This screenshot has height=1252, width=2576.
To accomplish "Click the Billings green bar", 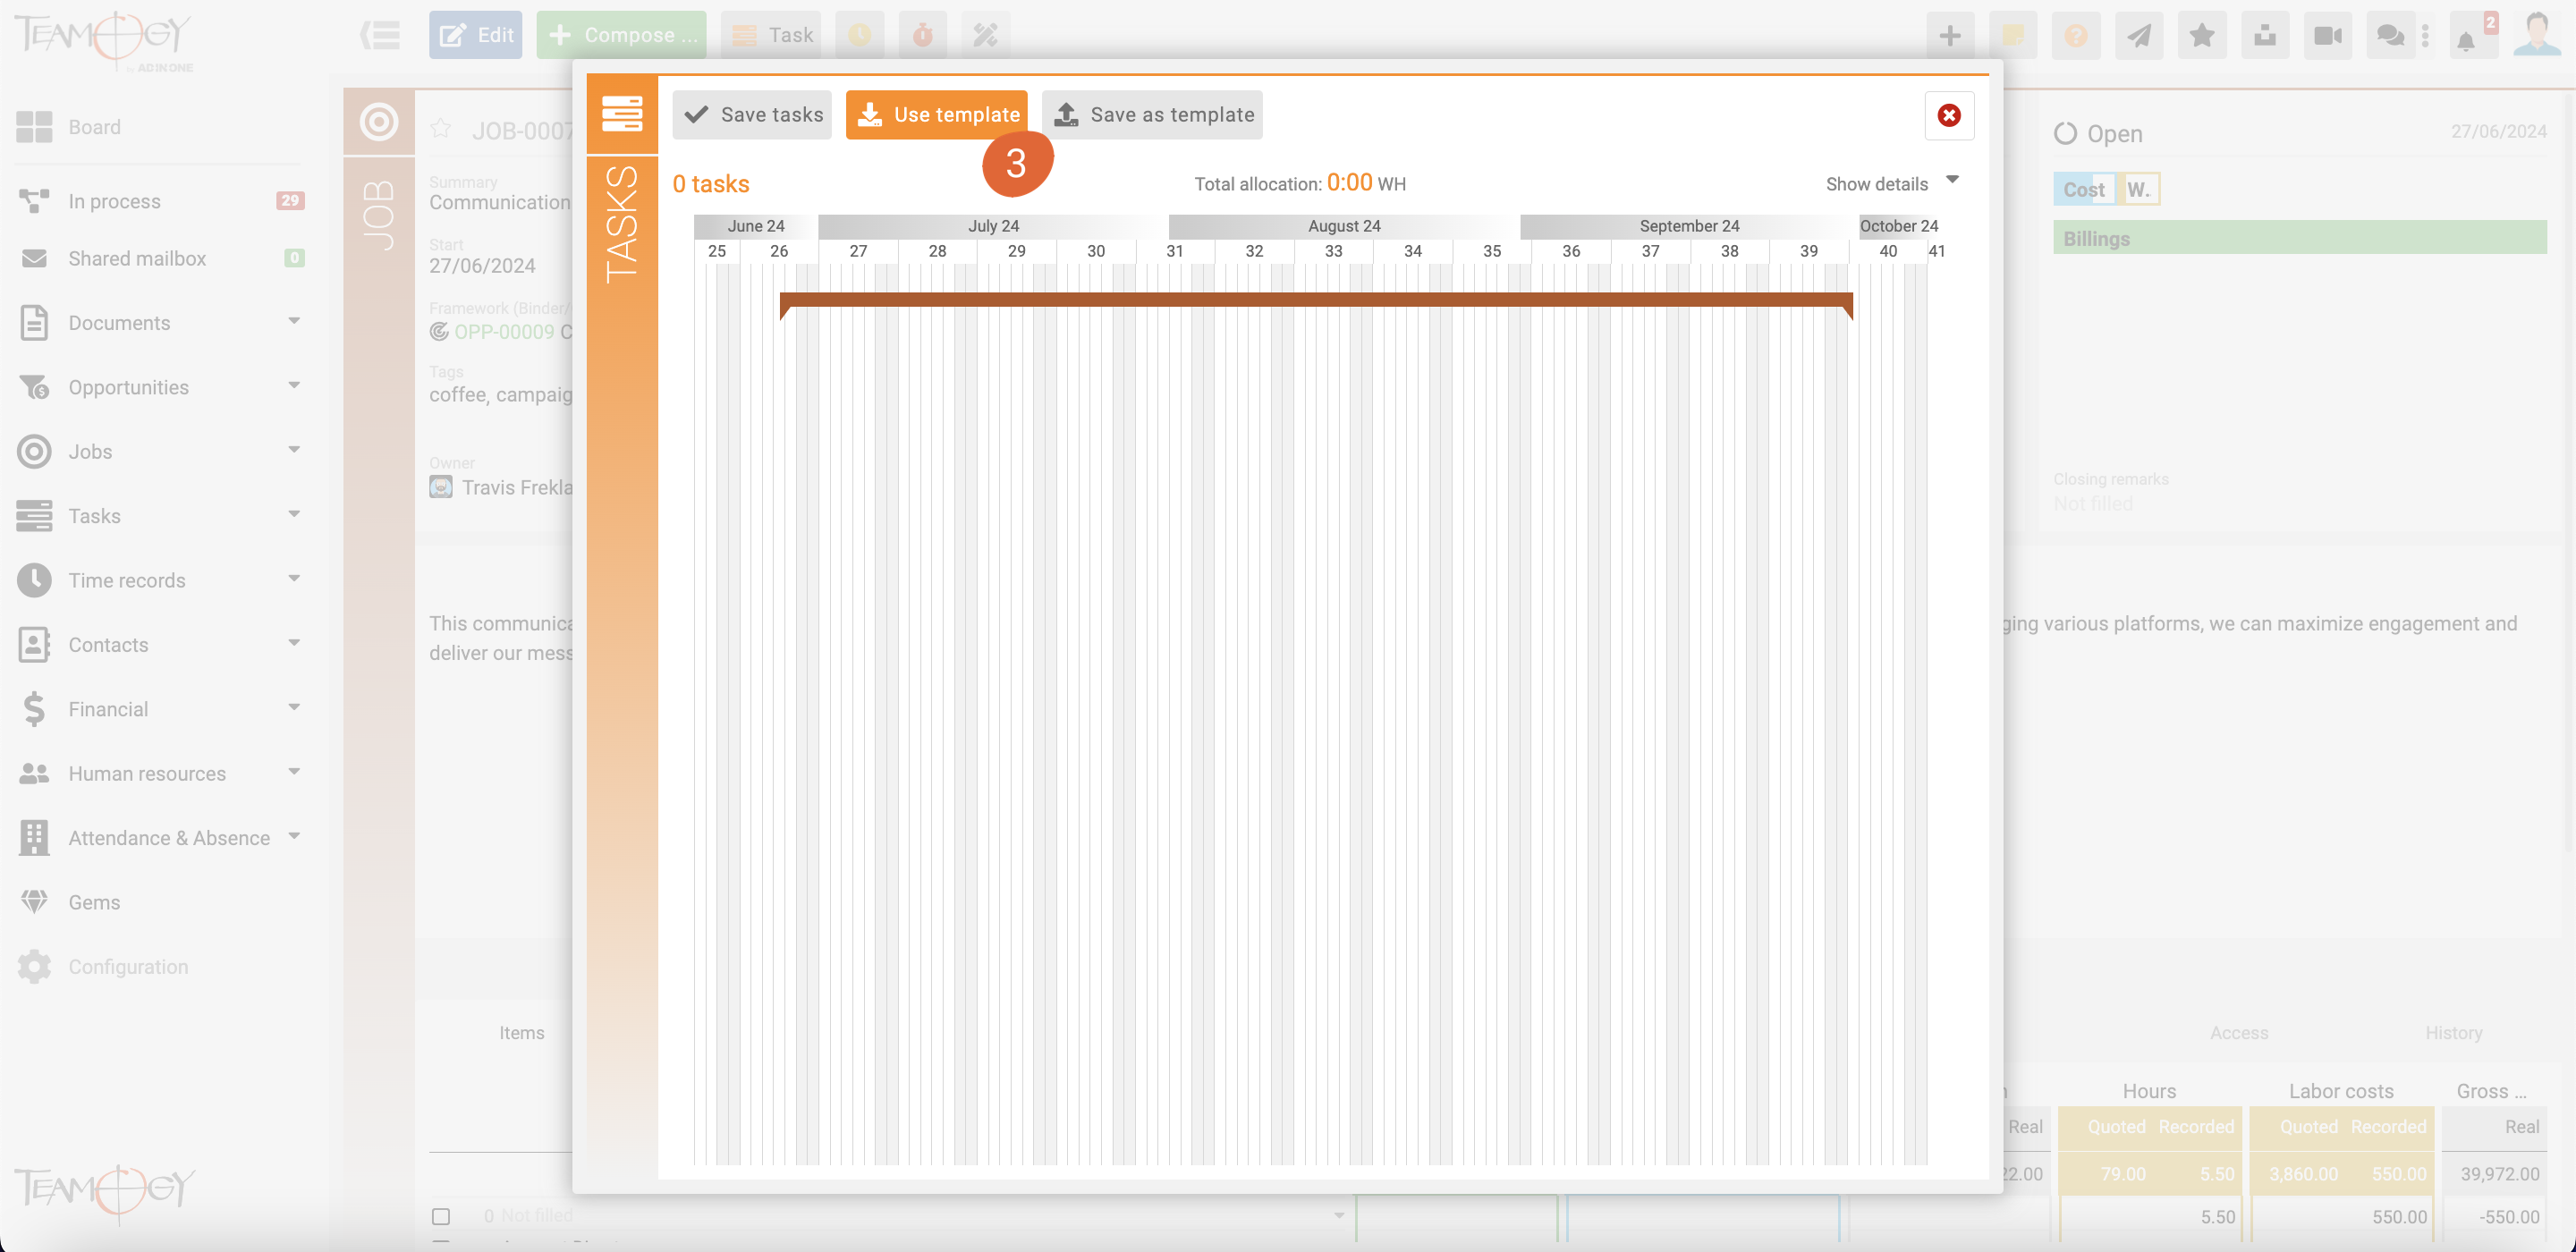I will coord(2299,238).
